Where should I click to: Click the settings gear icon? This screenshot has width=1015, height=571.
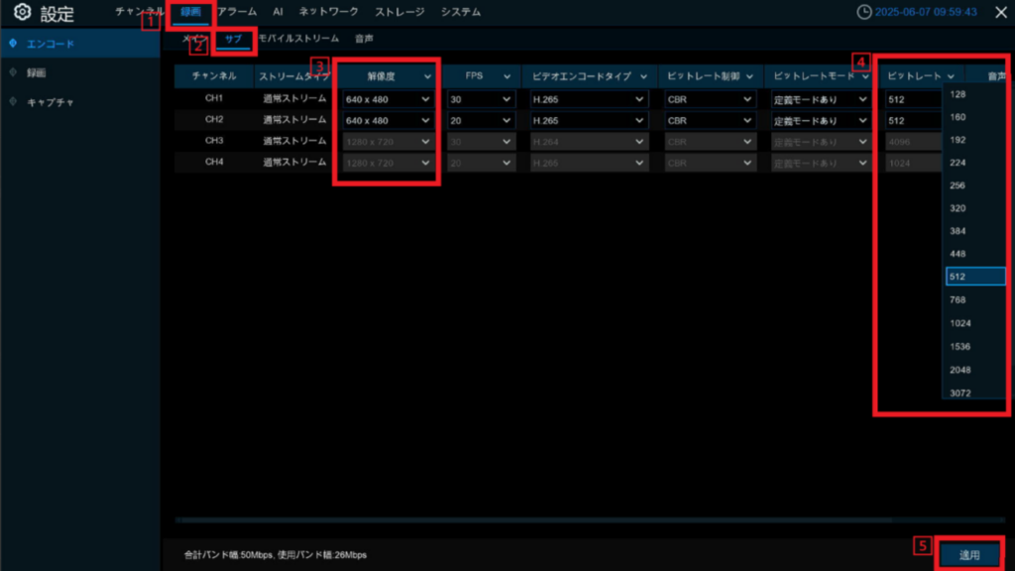[22, 13]
